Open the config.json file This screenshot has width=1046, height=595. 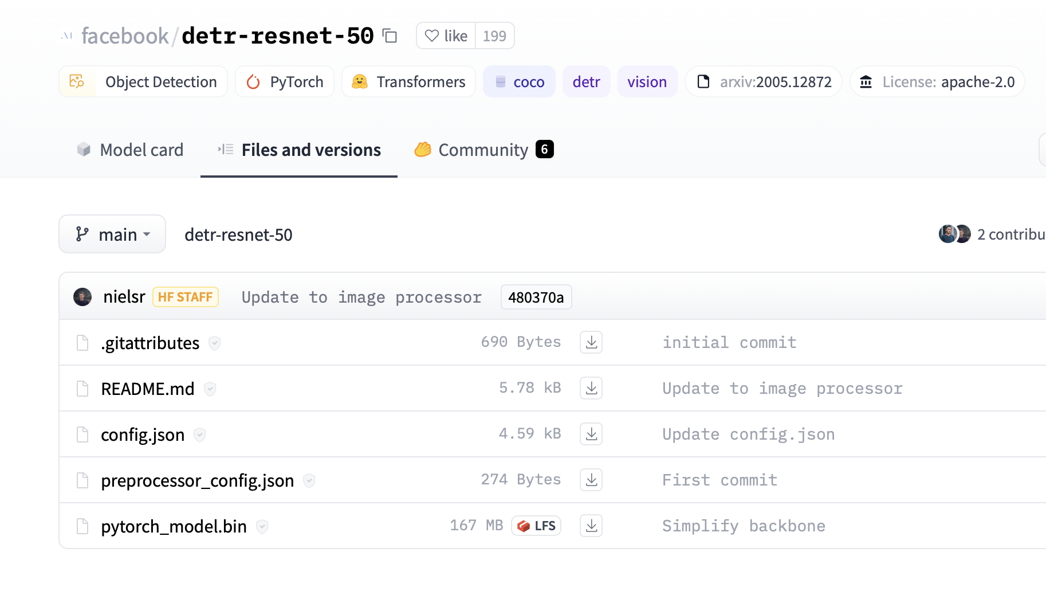click(143, 434)
